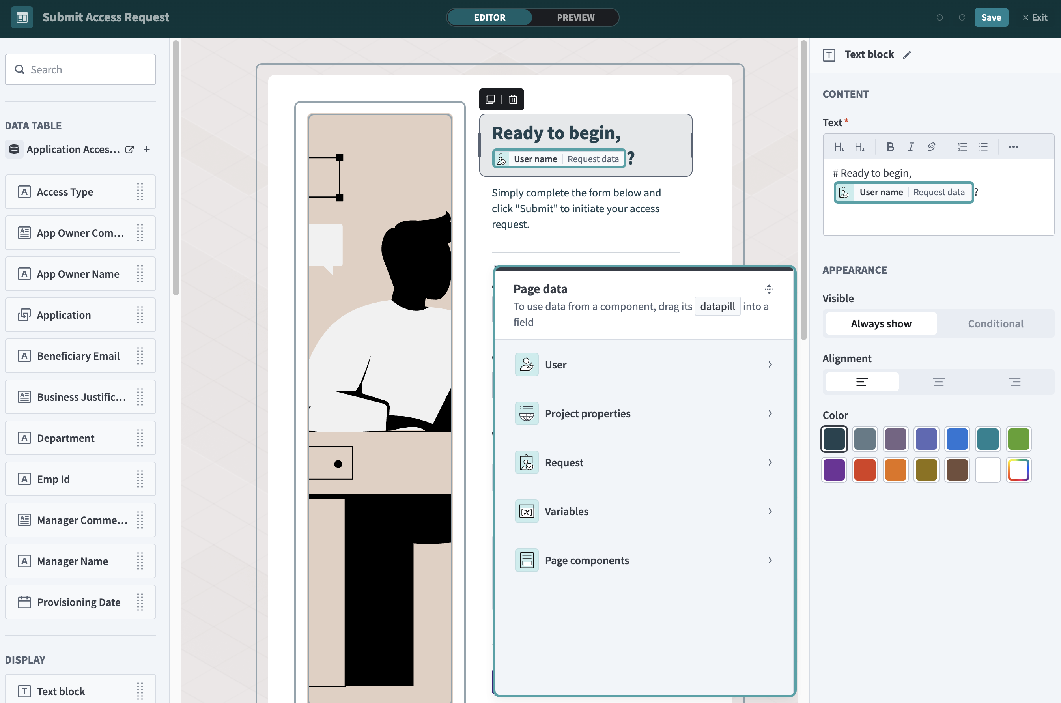Switch to the PREVIEW tab

tap(575, 17)
